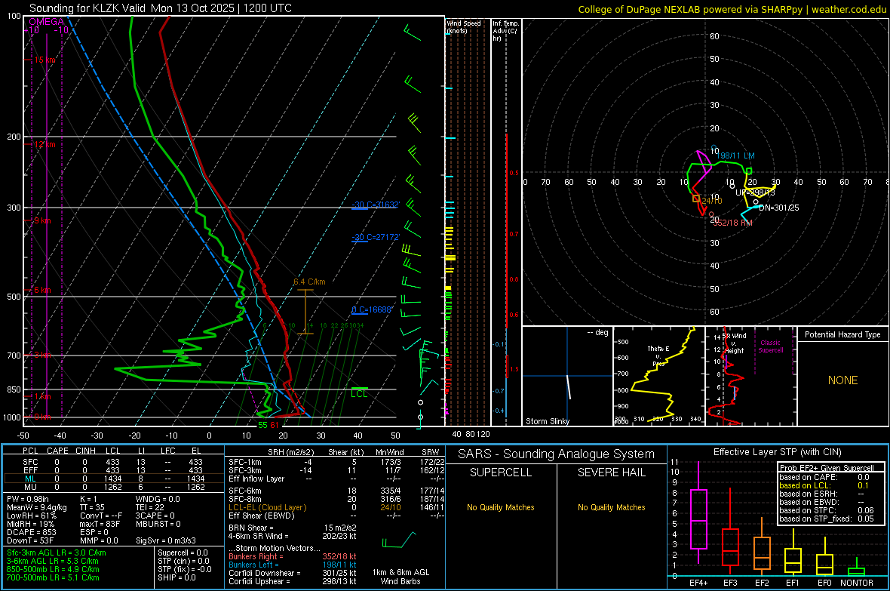The width and height of the screenshot is (890, 591).
Task: Click the STP (cin) = 0.0 value
Action: (x=183, y=561)
